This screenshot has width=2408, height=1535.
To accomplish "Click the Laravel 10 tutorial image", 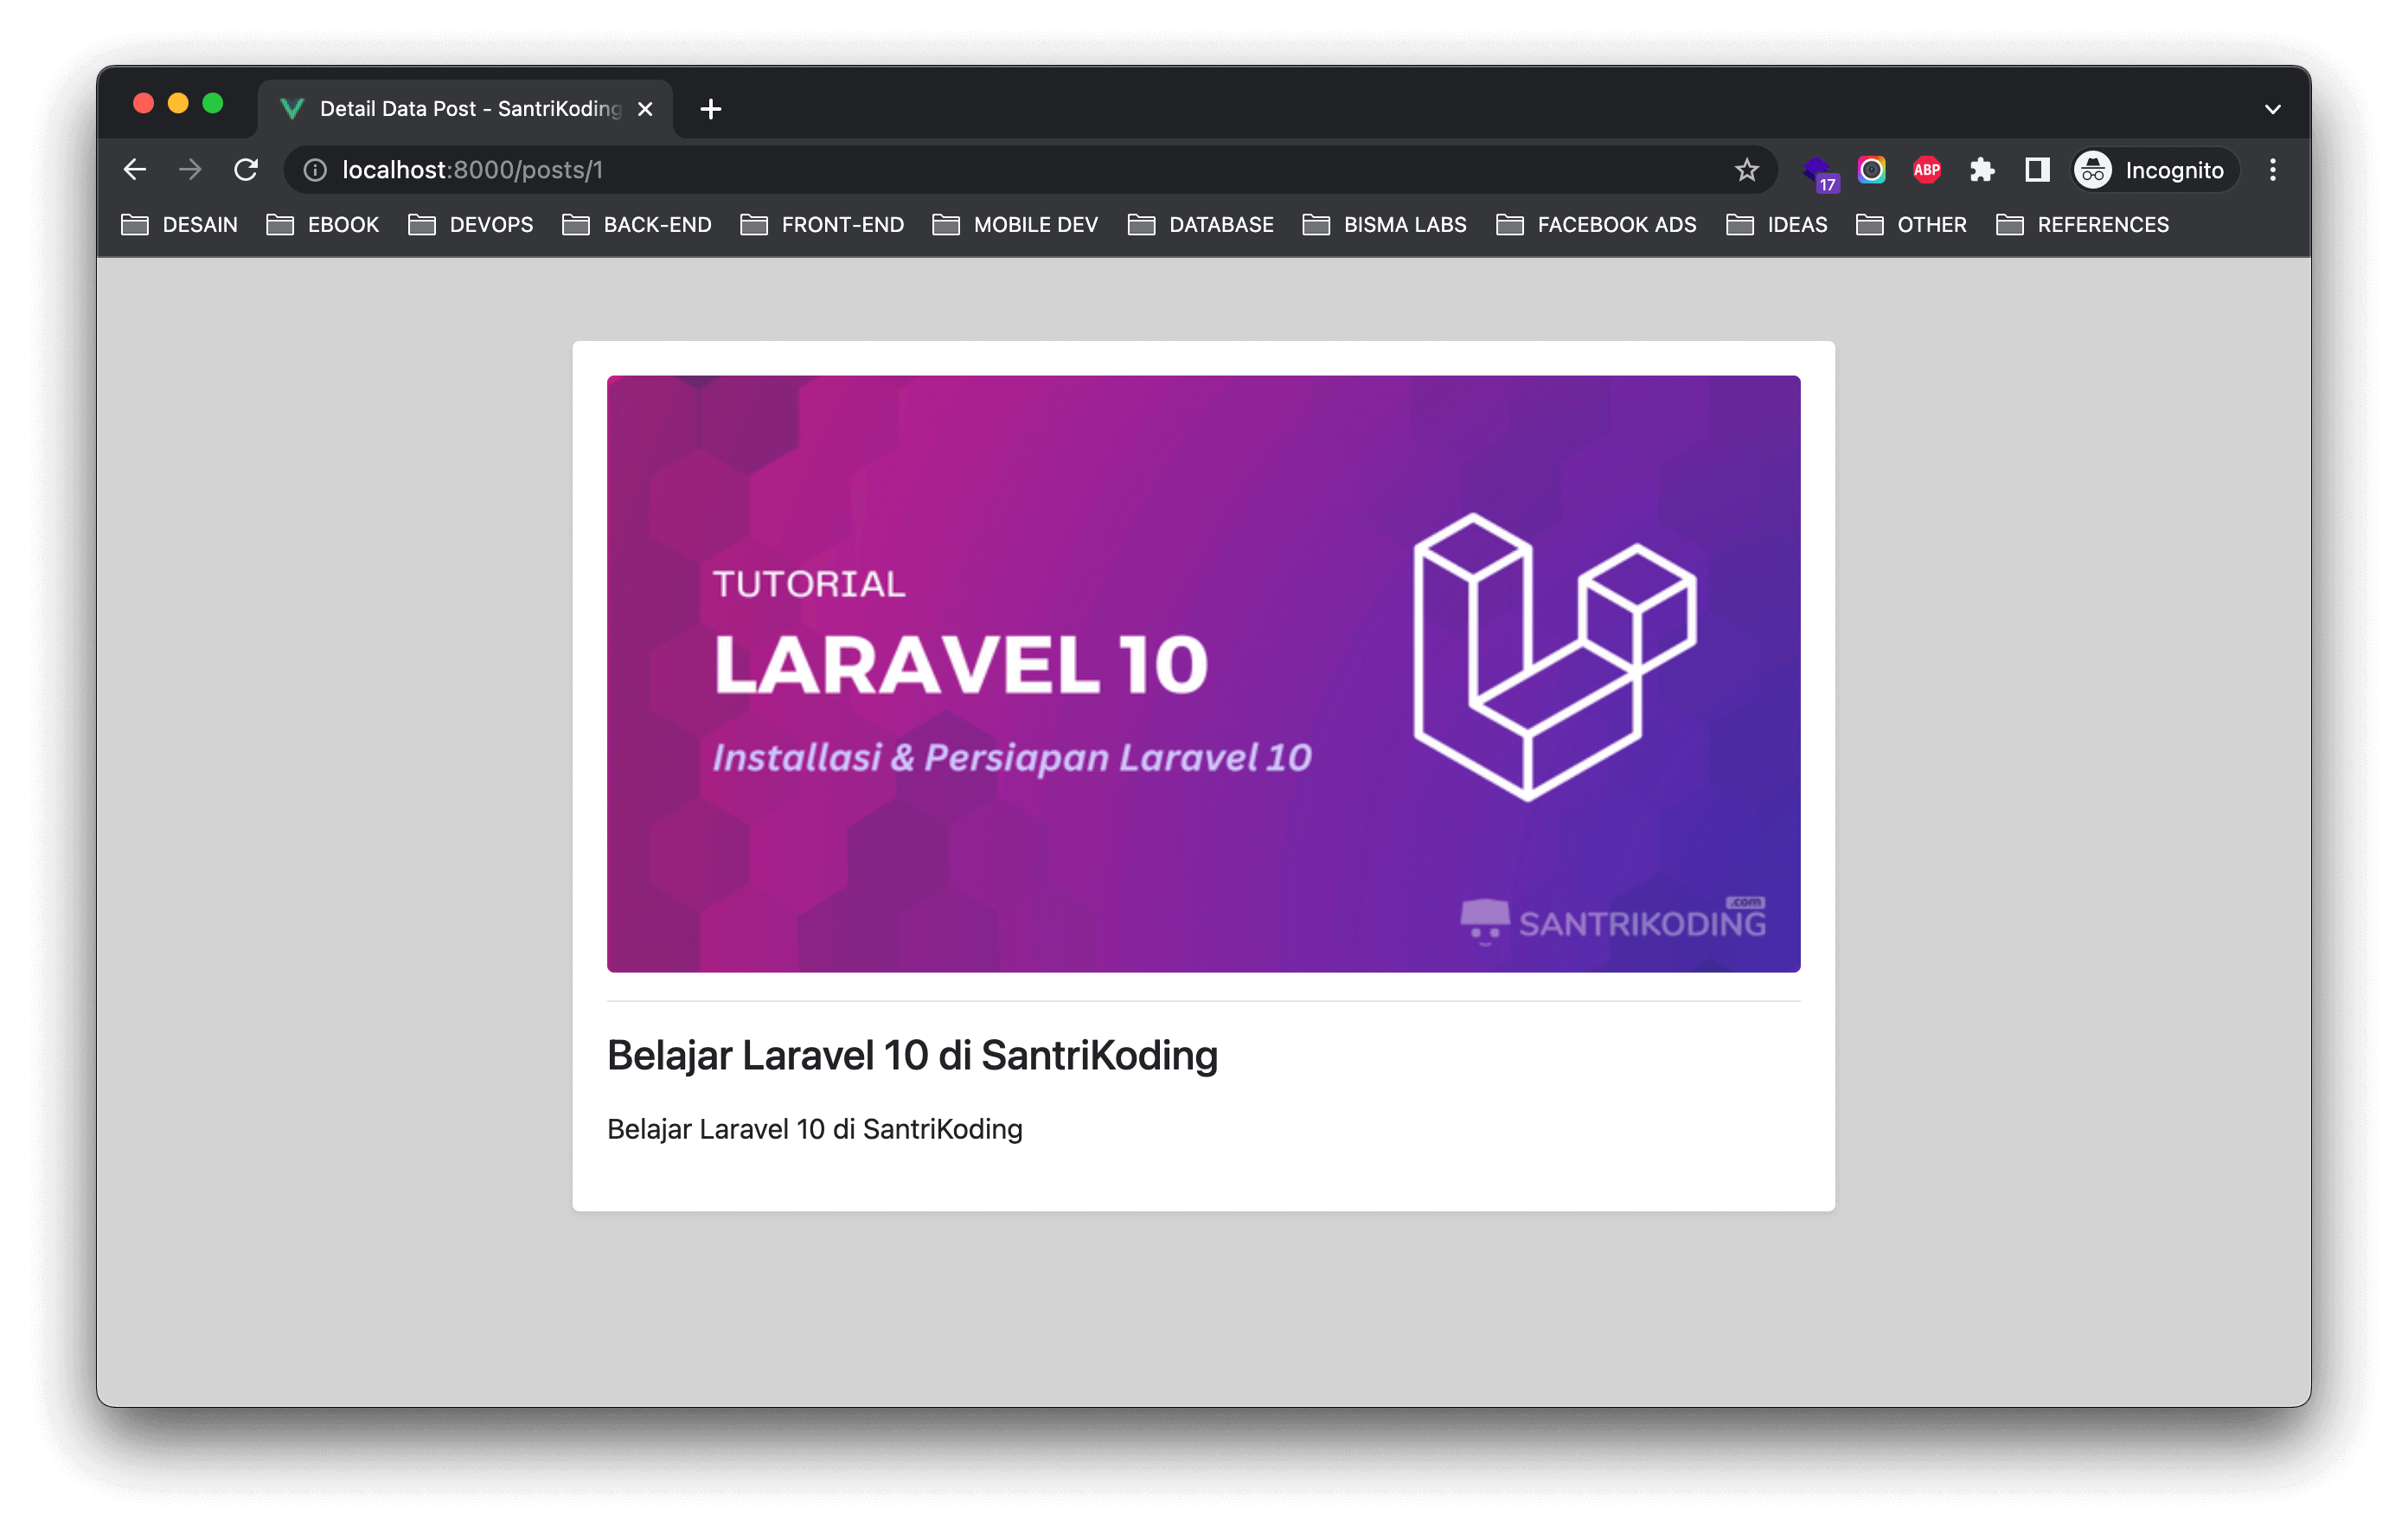I will tap(1203, 673).
